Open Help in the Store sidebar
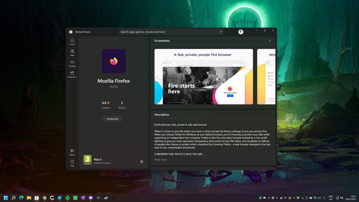Image resolution: width=359 pixels, height=202 pixels. [72, 163]
